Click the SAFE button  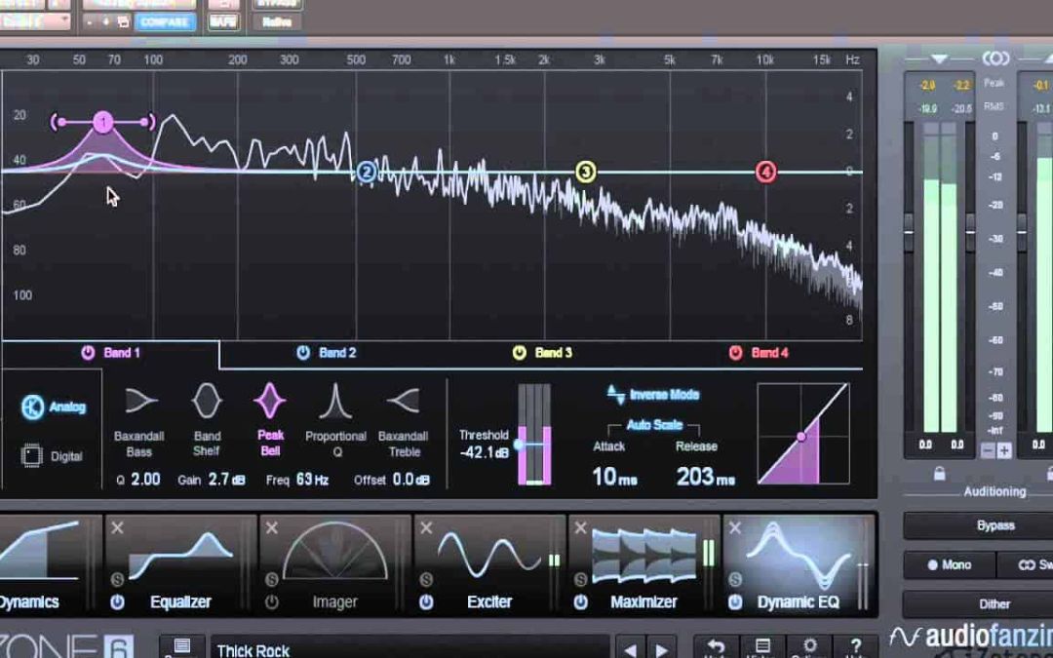click(223, 22)
